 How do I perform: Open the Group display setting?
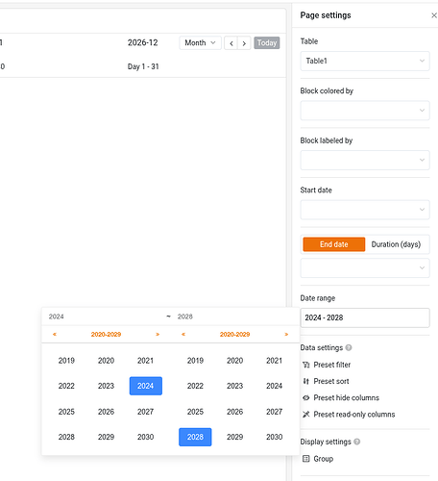point(318,459)
